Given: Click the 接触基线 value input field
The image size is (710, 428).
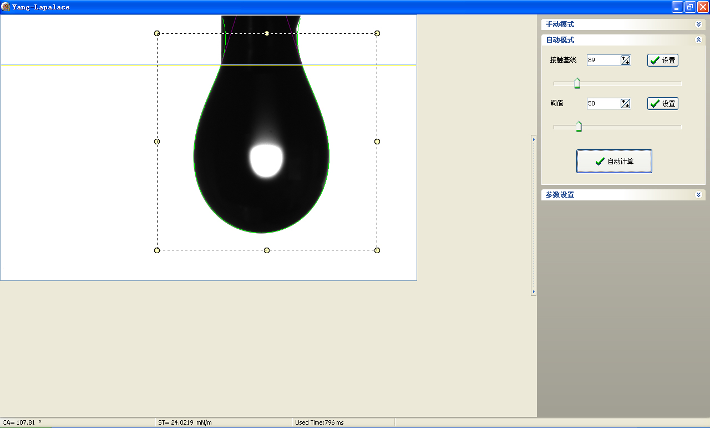Looking at the screenshot, I should pos(603,60).
